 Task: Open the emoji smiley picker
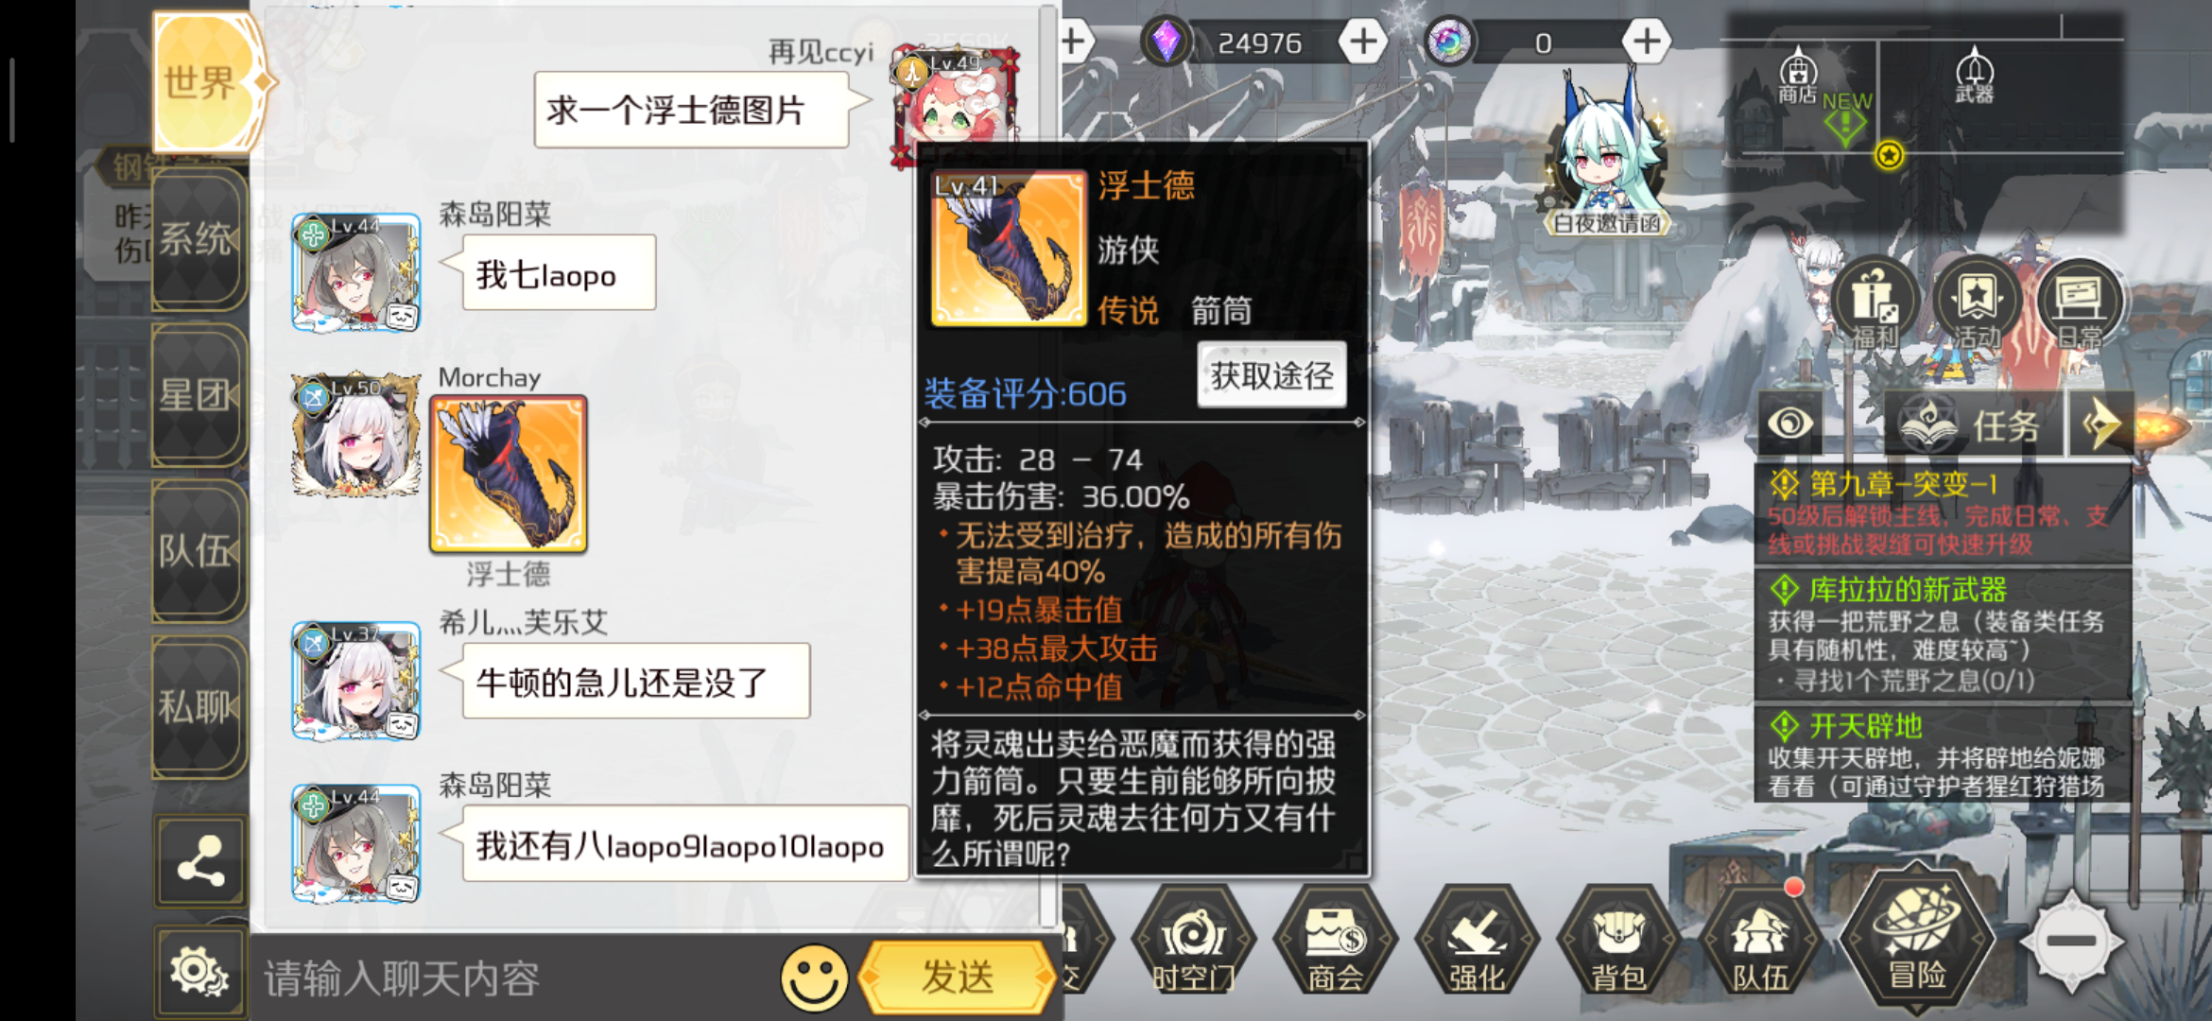point(814,978)
